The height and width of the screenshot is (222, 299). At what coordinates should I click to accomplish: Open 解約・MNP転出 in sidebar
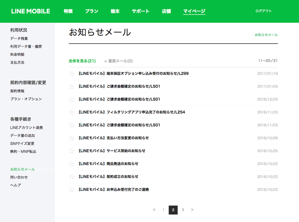[x=23, y=151]
